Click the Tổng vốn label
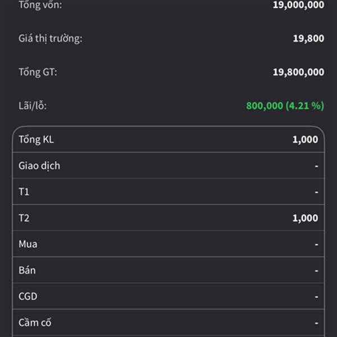337x337 pixels. pyautogui.click(x=40, y=5)
